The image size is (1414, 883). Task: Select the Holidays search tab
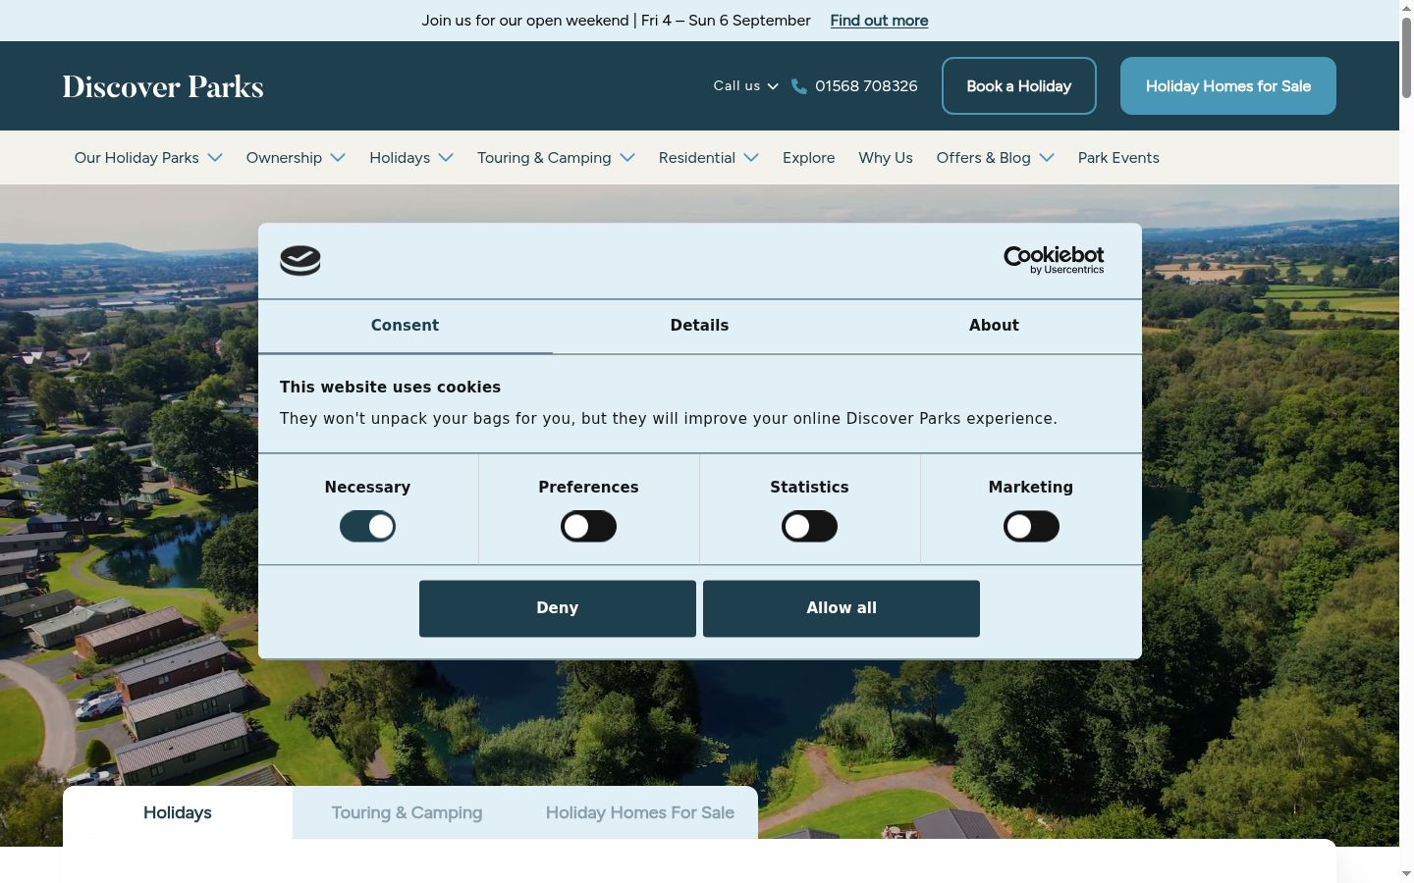pyautogui.click(x=178, y=812)
